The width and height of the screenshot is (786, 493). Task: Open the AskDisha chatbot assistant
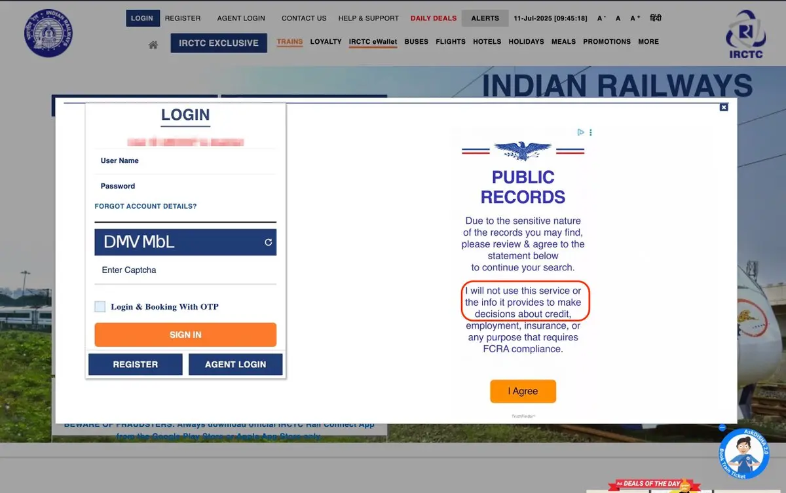point(743,454)
